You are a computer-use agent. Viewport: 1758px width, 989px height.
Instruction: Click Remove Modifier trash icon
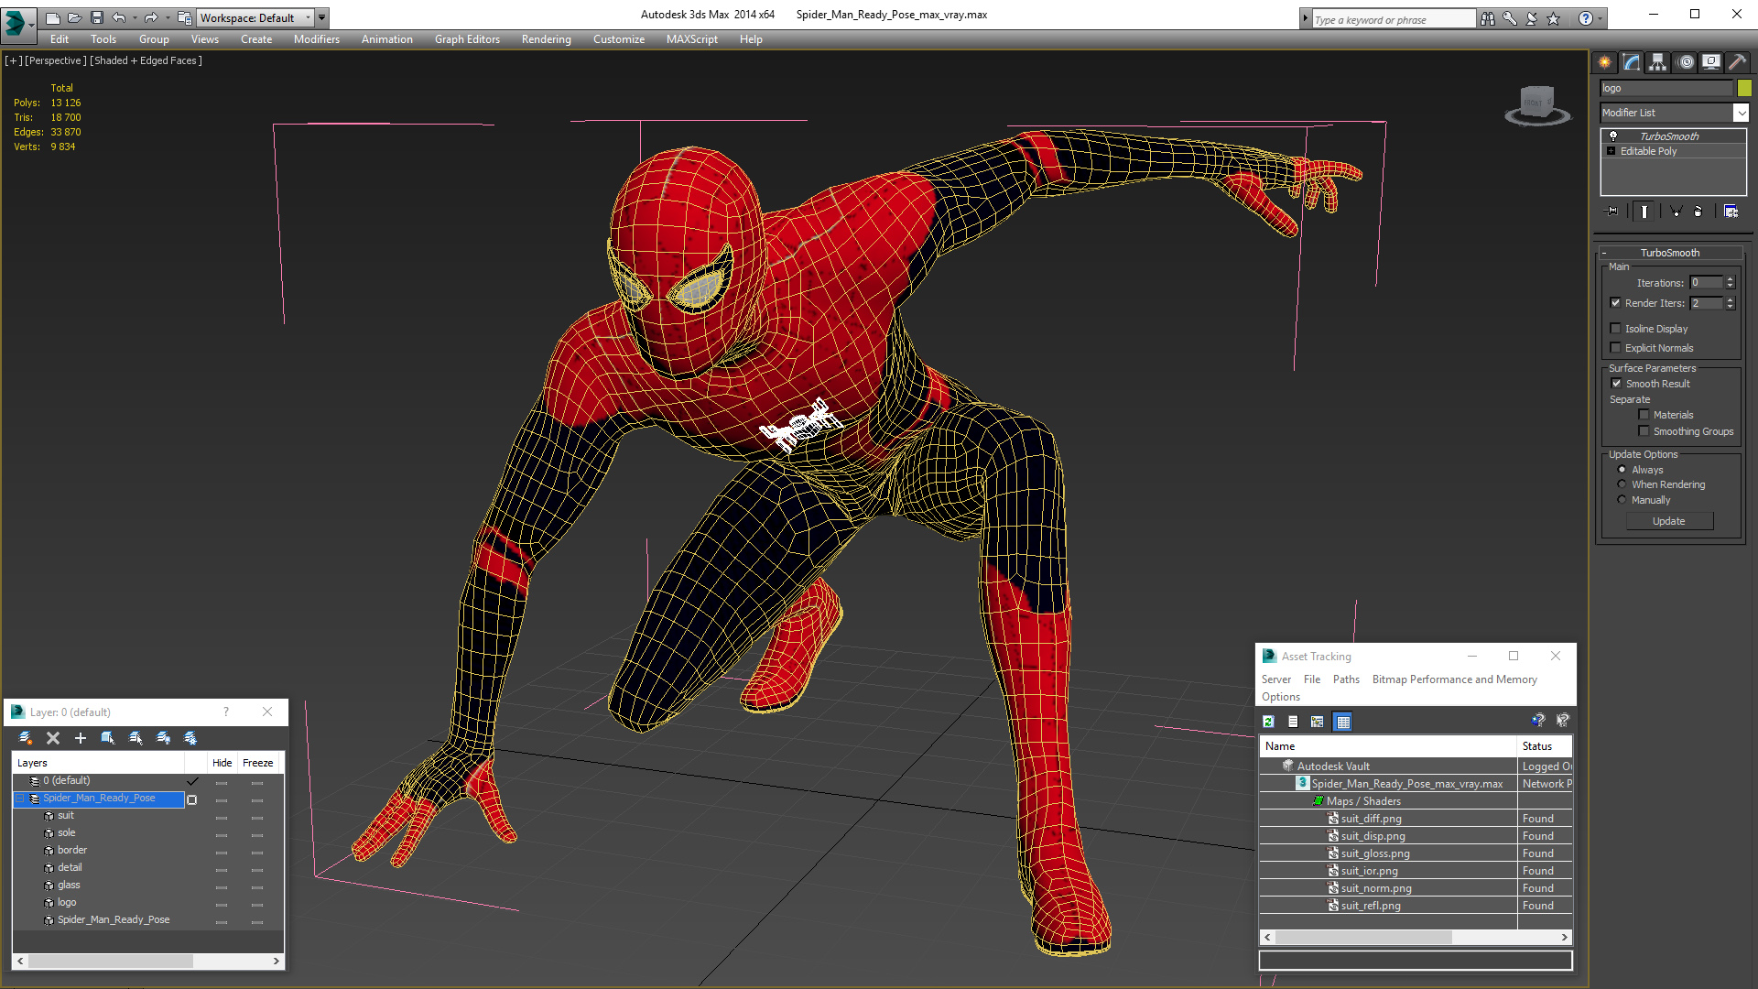[1698, 211]
